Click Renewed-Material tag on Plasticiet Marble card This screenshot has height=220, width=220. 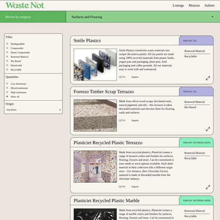click(x=195, y=211)
